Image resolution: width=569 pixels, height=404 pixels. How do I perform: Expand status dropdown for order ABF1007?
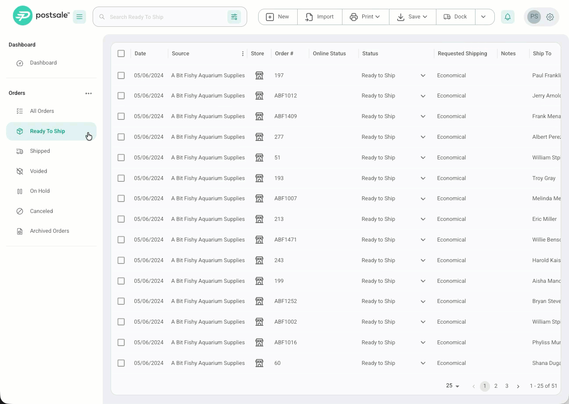423,198
